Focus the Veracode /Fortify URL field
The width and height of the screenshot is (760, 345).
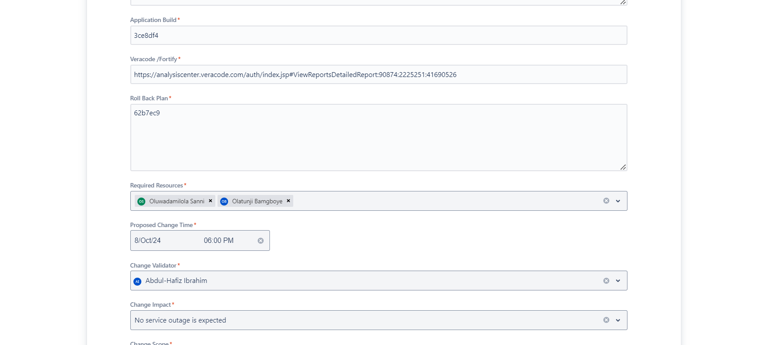click(379, 74)
